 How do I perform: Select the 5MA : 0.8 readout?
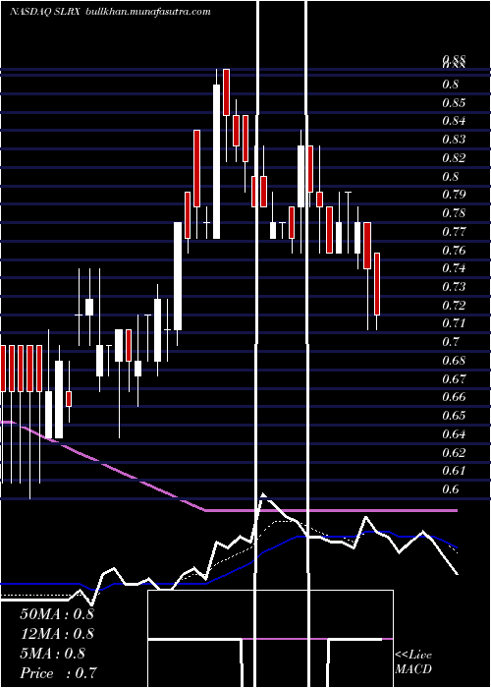pyautogui.click(x=53, y=654)
